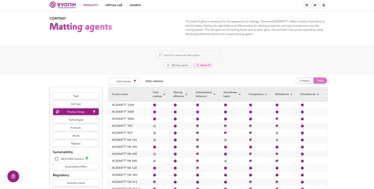
Task: Expand the Brand filter
Action: click(76, 136)
